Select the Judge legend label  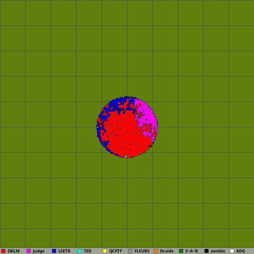[39, 251]
